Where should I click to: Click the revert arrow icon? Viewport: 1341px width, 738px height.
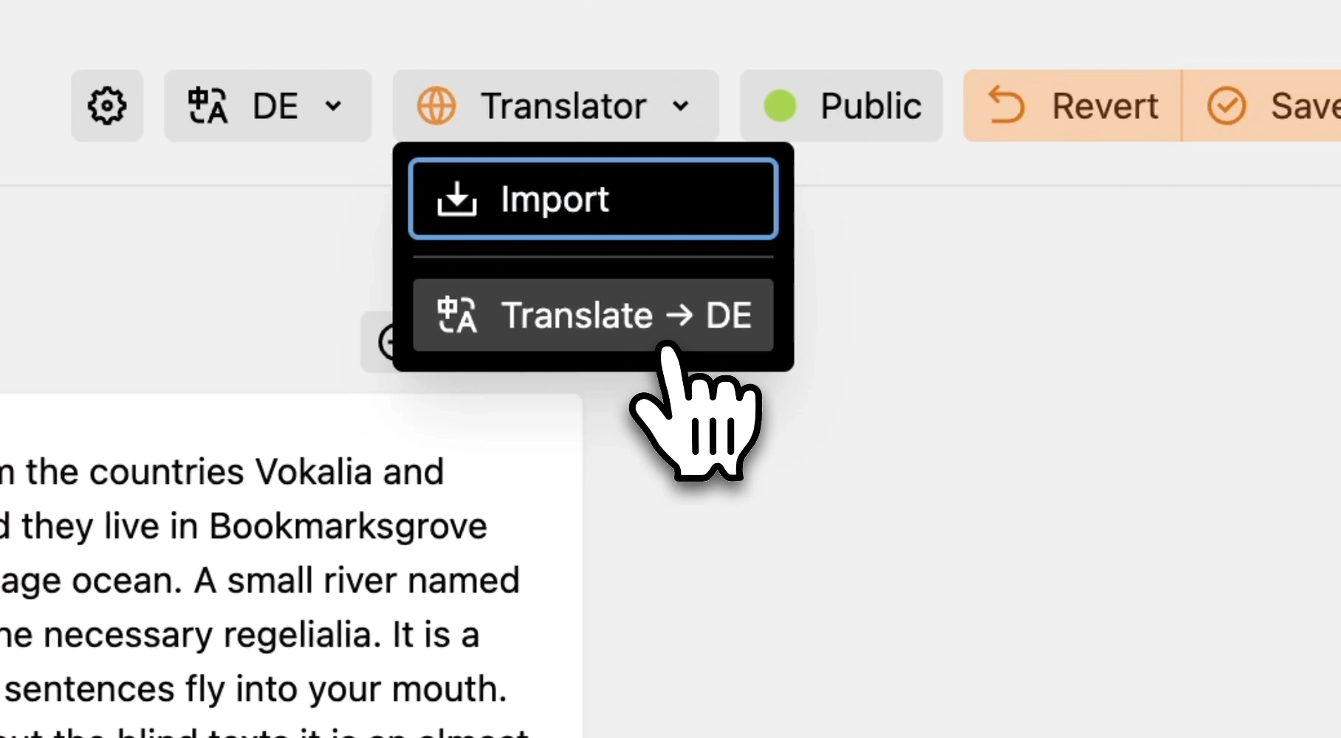click(1008, 106)
